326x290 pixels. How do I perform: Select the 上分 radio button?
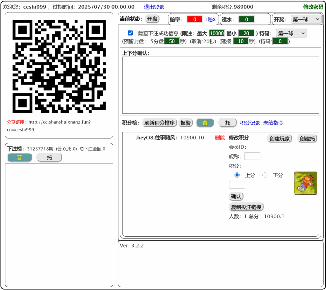tap(237, 175)
